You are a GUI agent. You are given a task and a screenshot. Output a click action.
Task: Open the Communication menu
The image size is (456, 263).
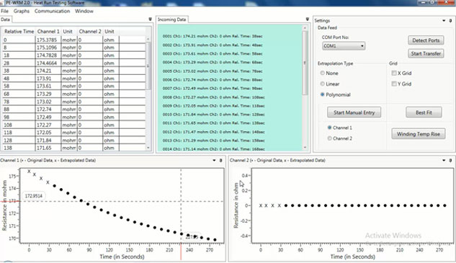tap(52, 11)
